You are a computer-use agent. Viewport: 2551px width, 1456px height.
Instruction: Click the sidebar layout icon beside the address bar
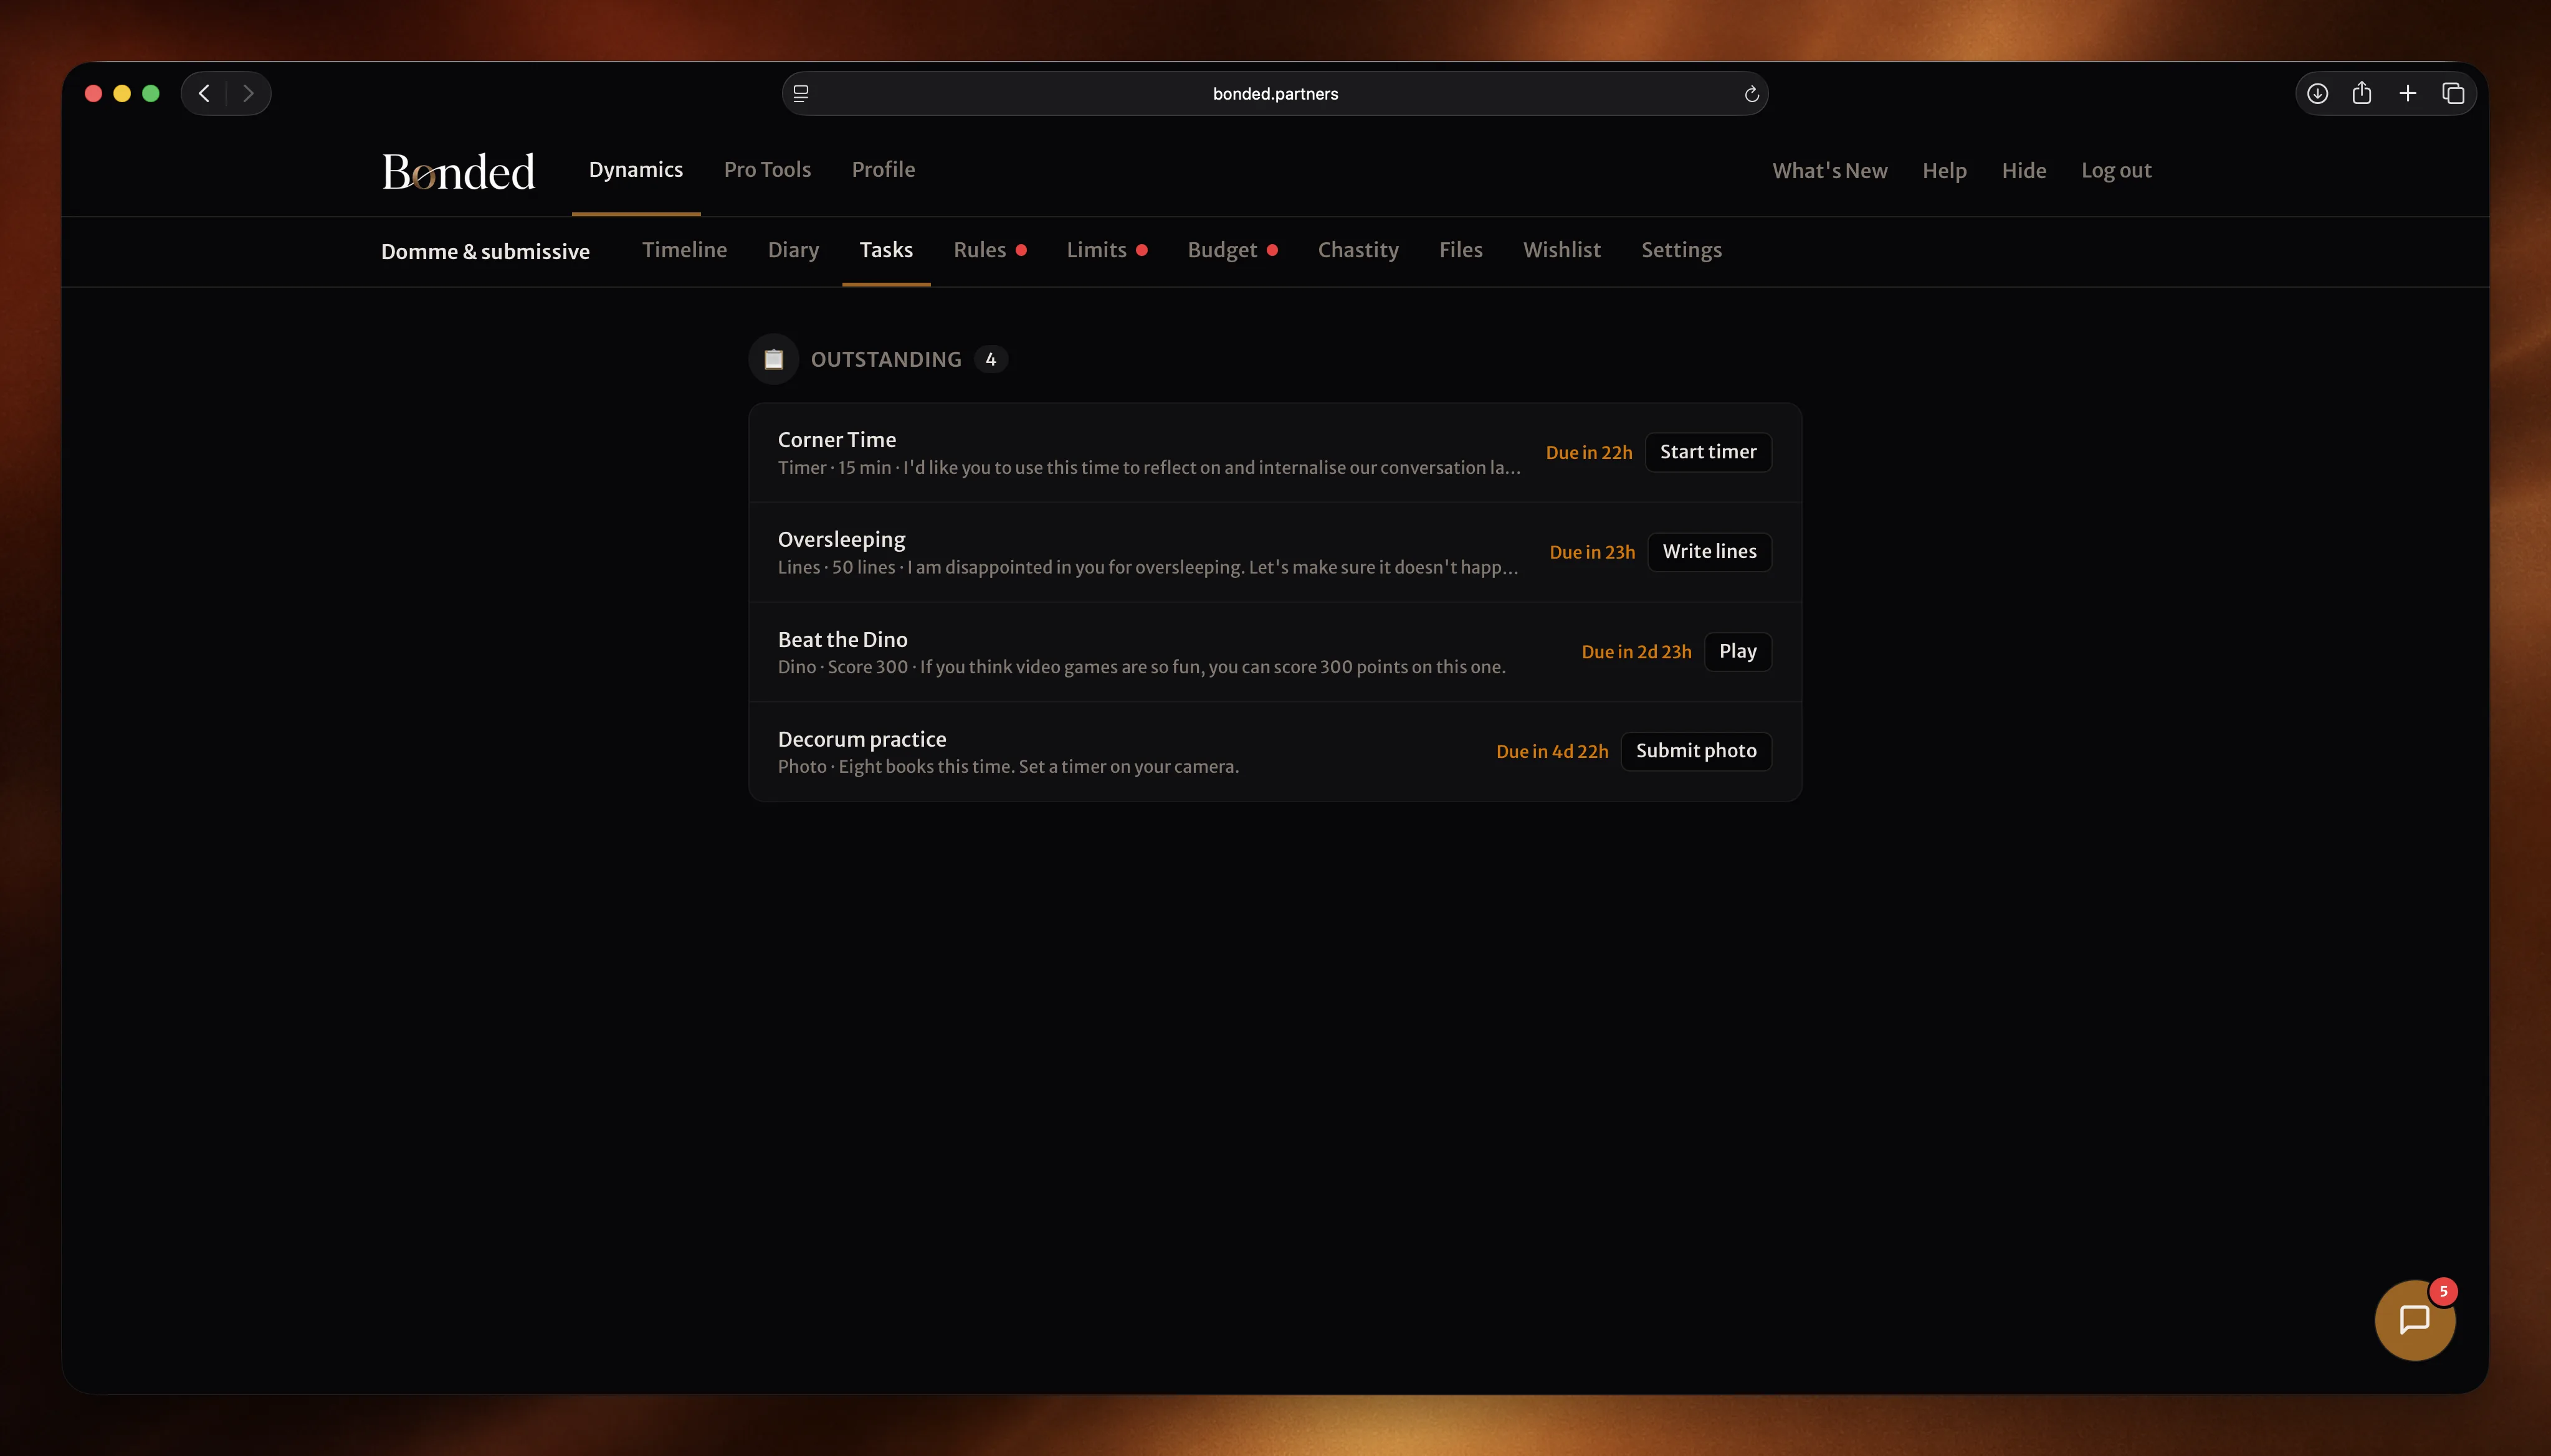click(800, 93)
